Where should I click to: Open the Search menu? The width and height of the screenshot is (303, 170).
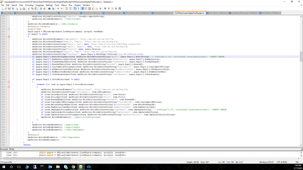[14, 5]
